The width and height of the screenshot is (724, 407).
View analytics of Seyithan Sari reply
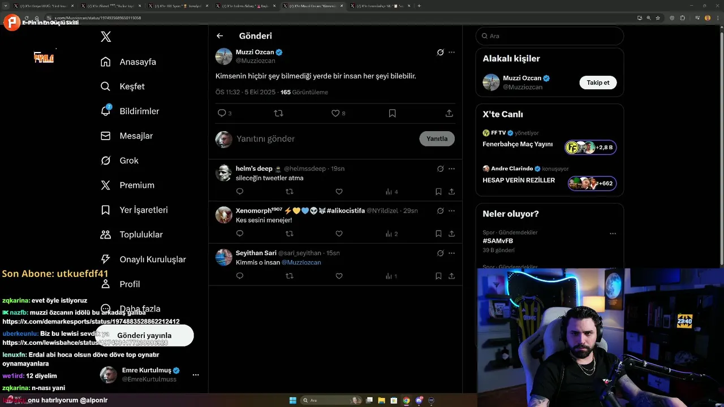[x=391, y=276]
